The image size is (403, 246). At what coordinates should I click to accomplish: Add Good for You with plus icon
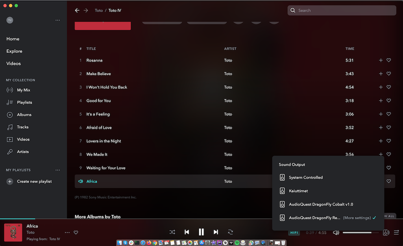click(x=381, y=100)
